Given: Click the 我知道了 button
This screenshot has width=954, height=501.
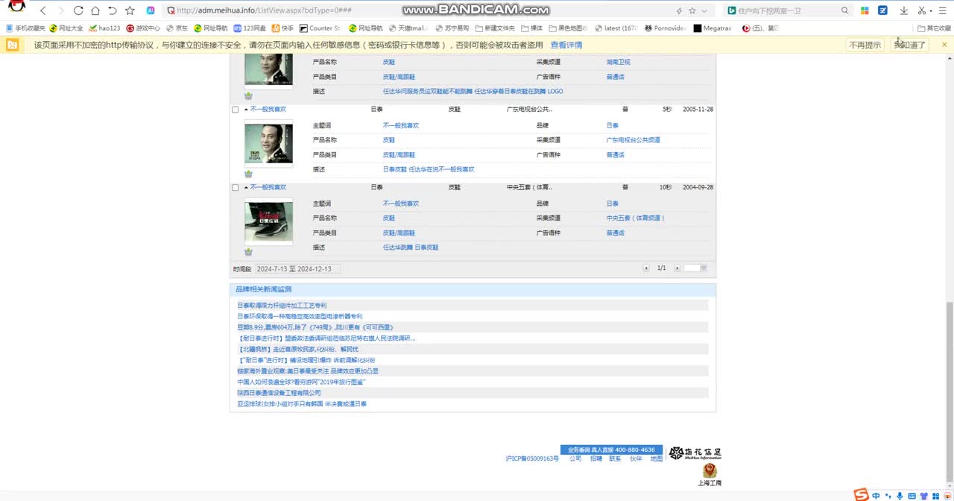Looking at the screenshot, I should tap(910, 45).
